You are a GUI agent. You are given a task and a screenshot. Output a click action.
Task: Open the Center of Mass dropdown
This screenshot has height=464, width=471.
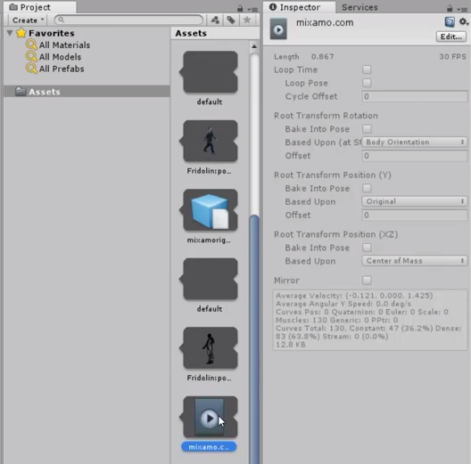(x=415, y=261)
